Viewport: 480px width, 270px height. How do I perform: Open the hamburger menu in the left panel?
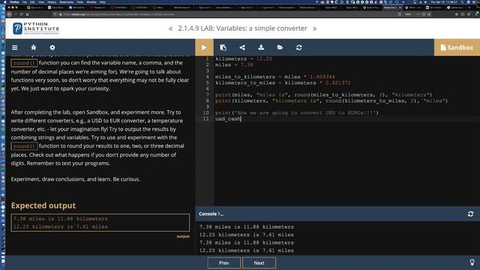(15, 47)
